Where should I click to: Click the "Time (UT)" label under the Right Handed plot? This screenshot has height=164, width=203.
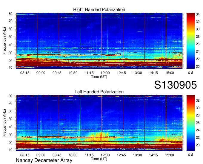[x=99, y=77]
